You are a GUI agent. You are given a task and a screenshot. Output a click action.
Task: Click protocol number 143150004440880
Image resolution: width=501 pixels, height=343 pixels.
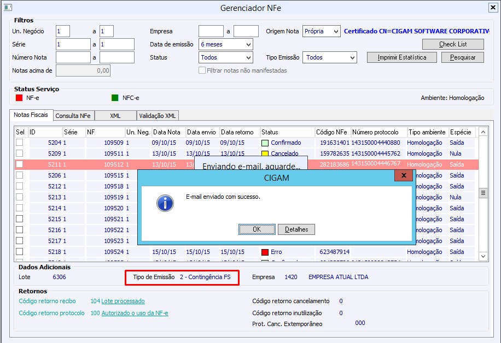[376, 143]
